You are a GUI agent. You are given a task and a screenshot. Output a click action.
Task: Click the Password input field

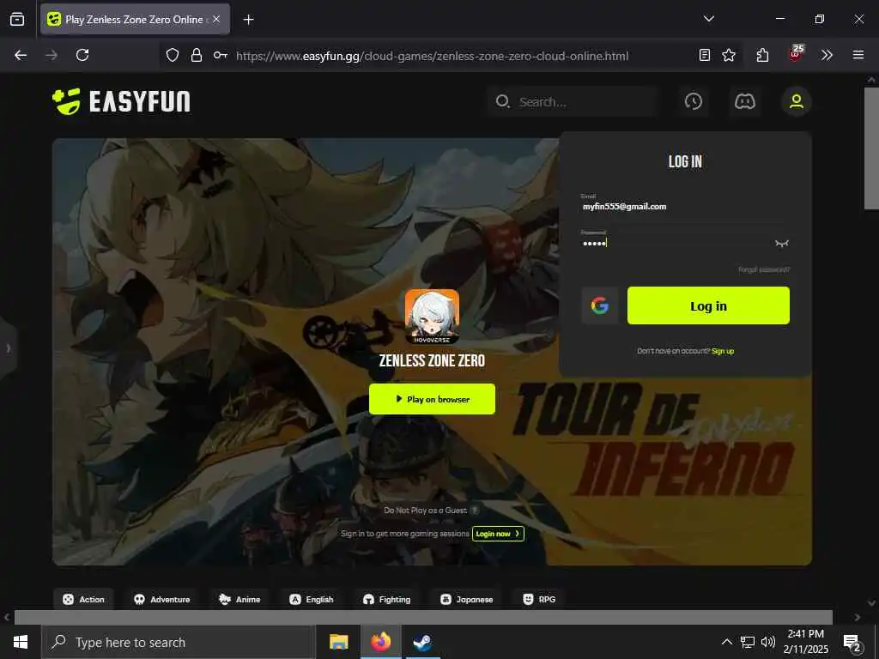[x=676, y=243]
